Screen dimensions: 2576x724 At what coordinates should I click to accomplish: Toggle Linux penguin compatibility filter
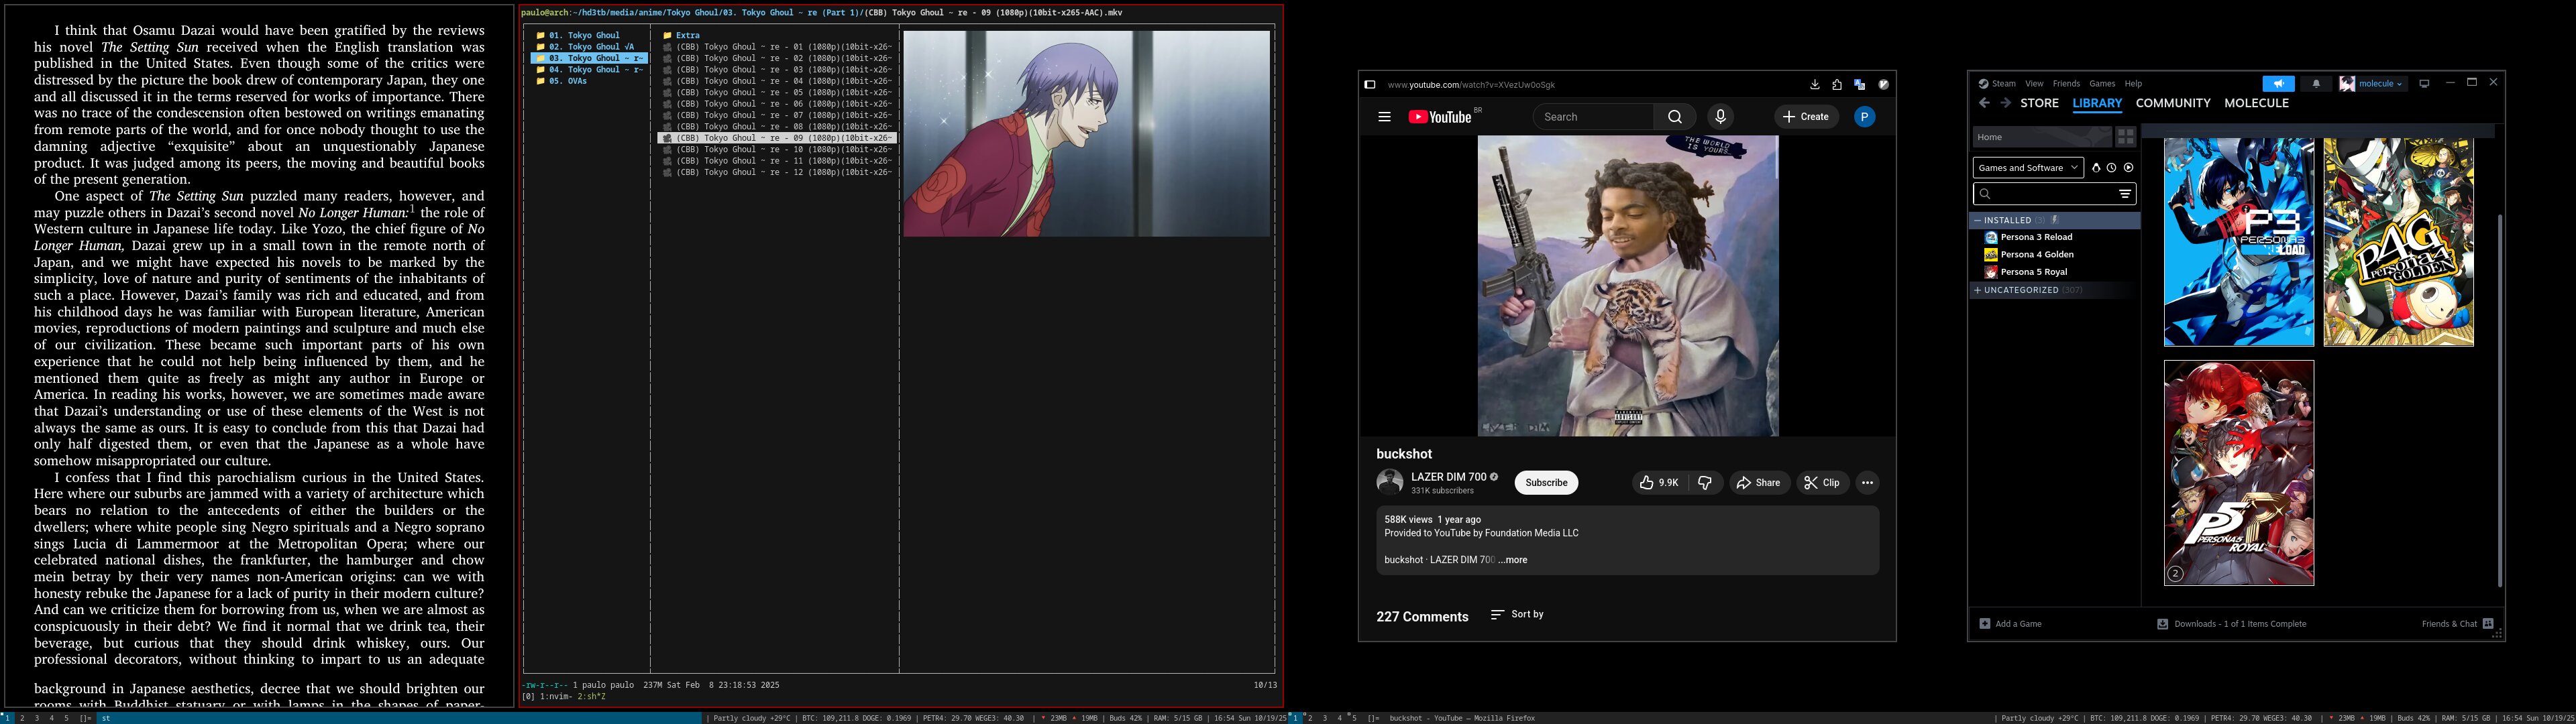point(2096,168)
